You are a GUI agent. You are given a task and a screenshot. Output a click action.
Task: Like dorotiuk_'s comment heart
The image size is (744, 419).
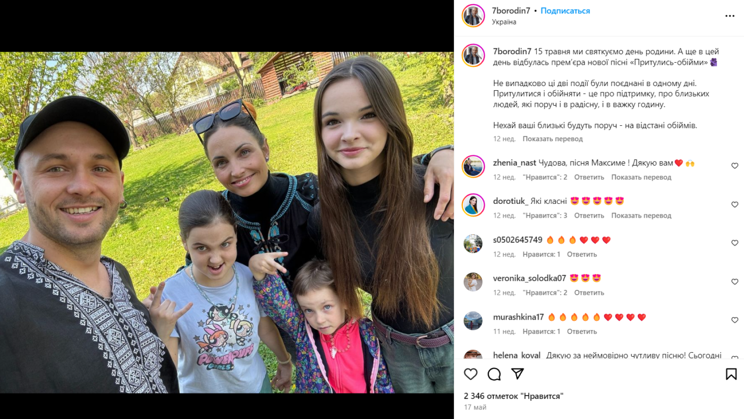(735, 204)
